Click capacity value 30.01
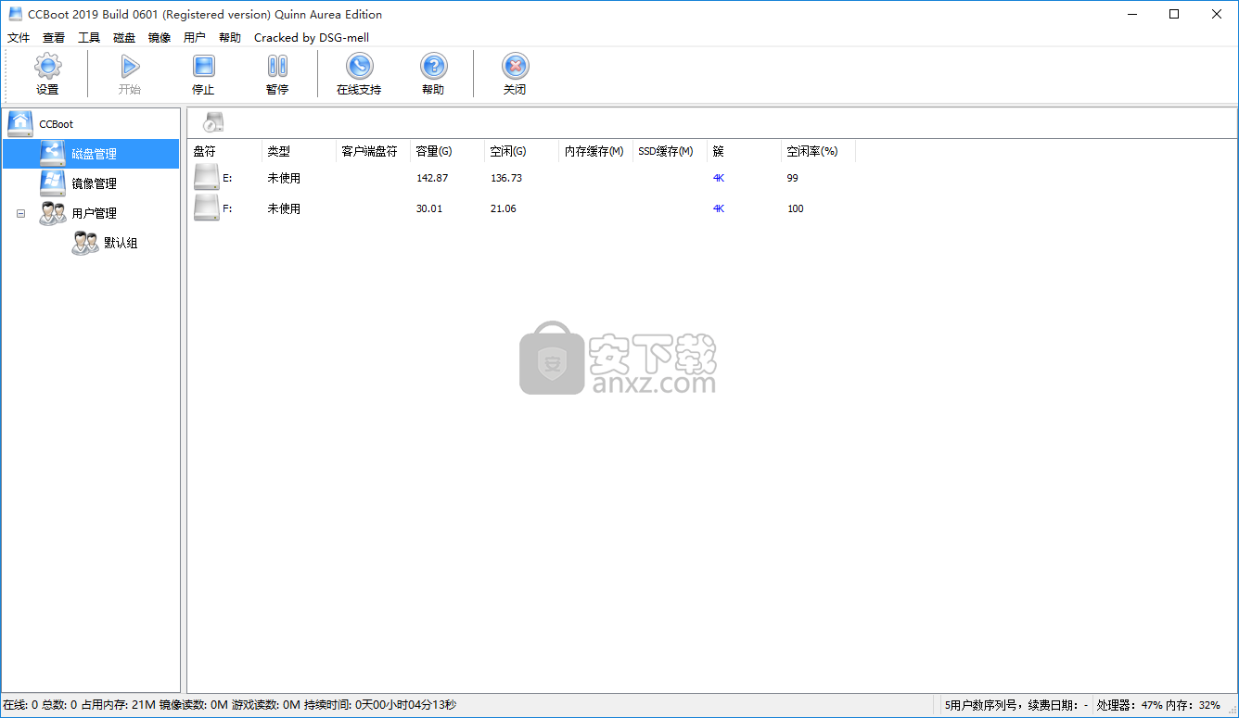This screenshot has width=1239, height=718. pyautogui.click(x=429, y=208)
